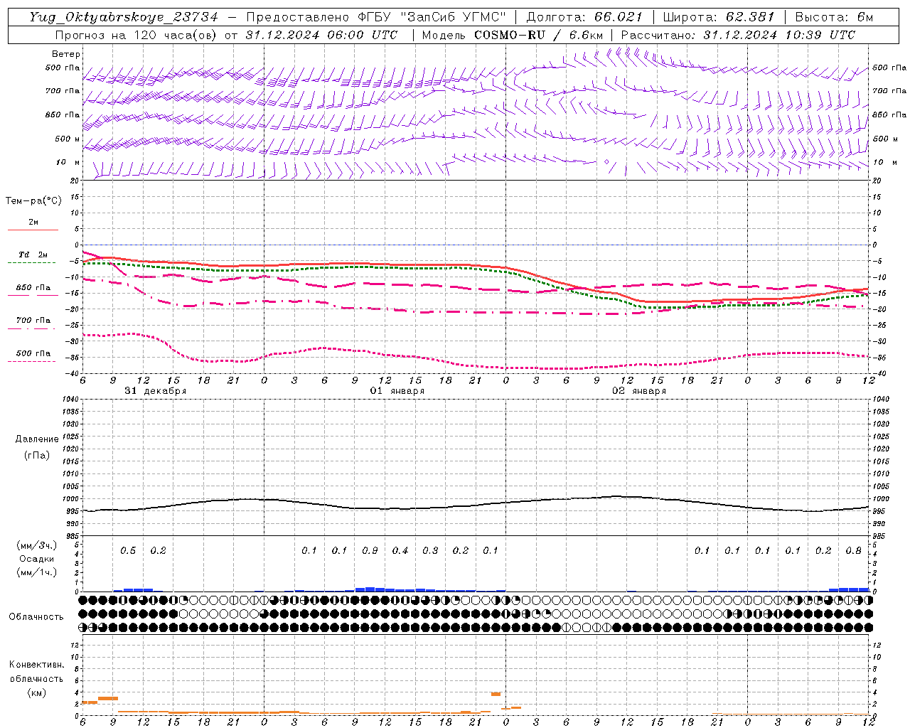Screen dimensions: 910x728
Task: Click the date label 02 января
Action: tap(639, 391)
